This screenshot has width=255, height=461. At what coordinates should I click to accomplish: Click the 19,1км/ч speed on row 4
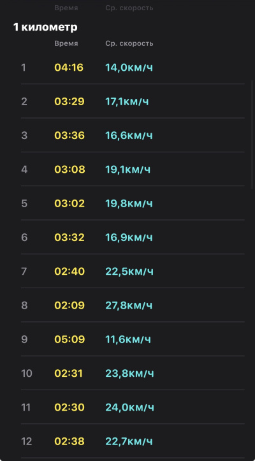click(128, 170)
